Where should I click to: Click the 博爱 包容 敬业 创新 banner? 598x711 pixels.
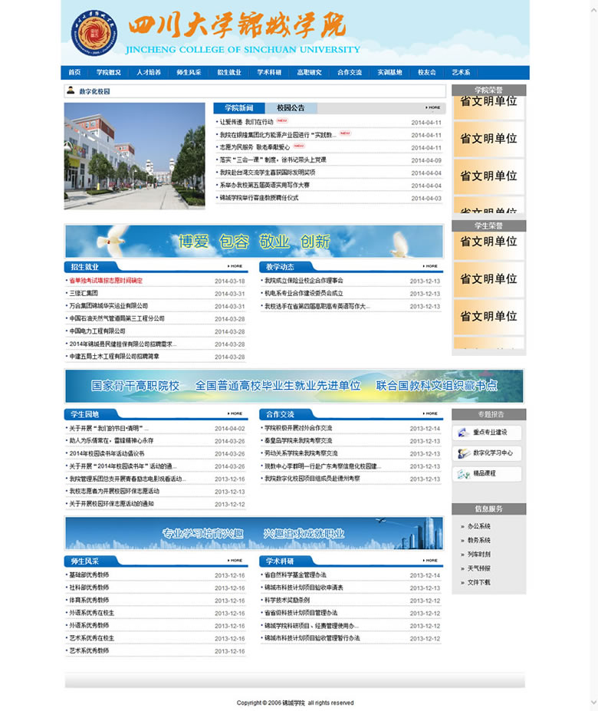tap(254, 242)
